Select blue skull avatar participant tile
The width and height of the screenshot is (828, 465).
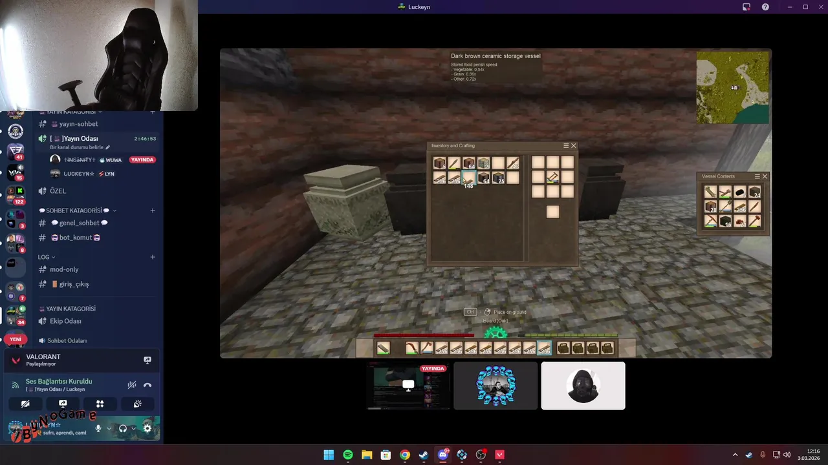[x=496, y=386]
